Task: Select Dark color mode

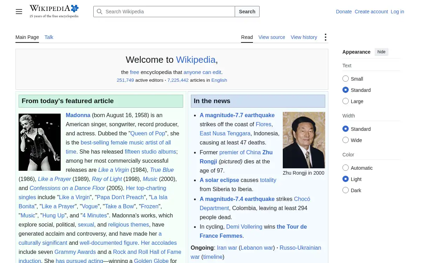Action: (346, 190)
